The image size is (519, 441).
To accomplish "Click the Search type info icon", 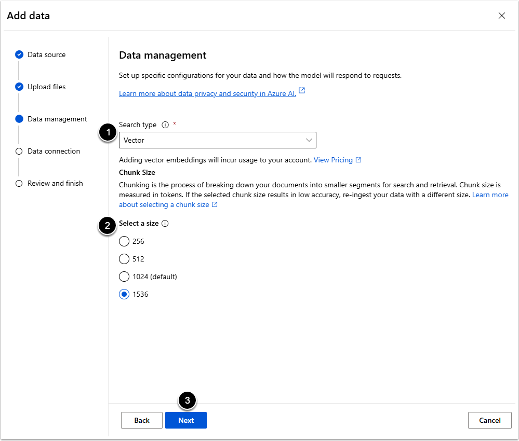I will (x=165, y=125).
